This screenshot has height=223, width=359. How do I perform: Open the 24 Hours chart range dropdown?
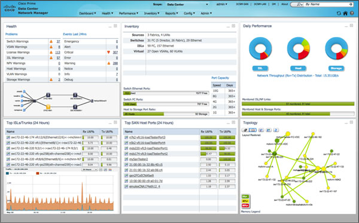pyautogui.click(x=90, y=170)
